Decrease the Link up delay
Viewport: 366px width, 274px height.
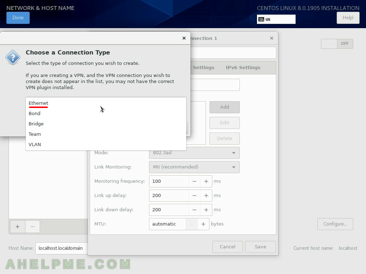[x=194, y=195]
